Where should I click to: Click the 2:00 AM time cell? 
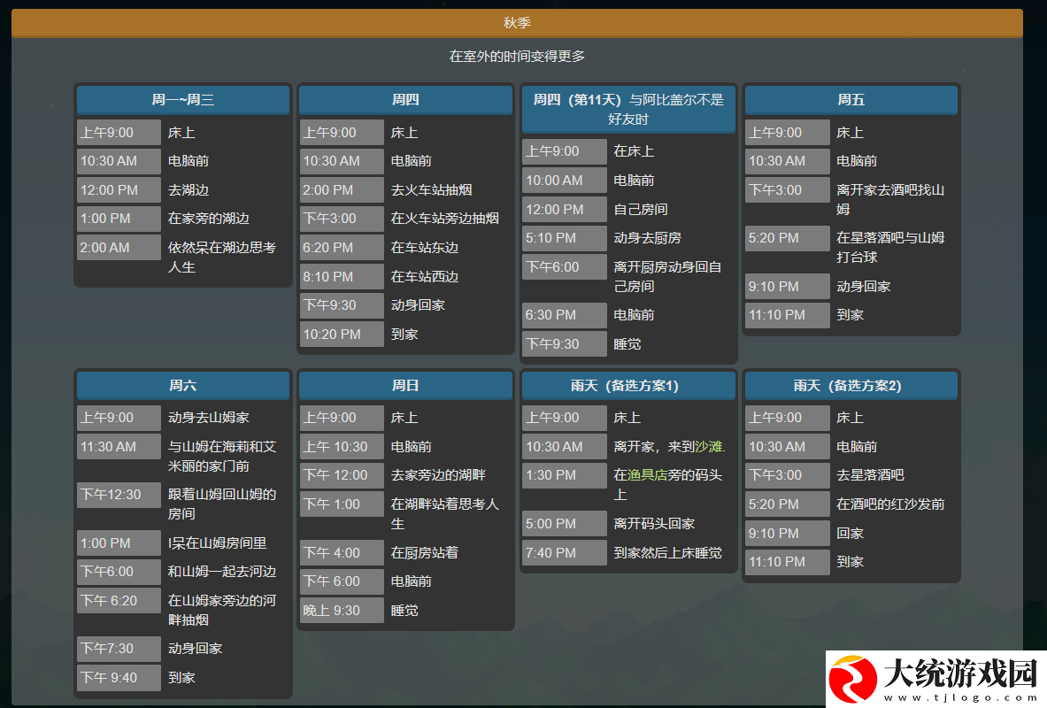point(119,247)
